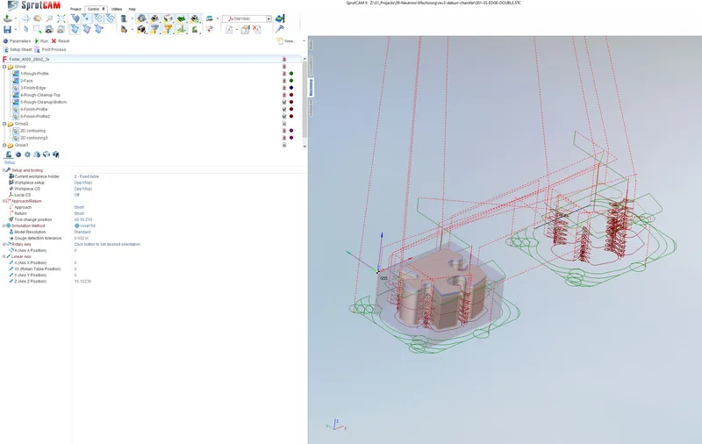
Task: Collapse the Rotary Axis section
Action: [x=4, y=245]
